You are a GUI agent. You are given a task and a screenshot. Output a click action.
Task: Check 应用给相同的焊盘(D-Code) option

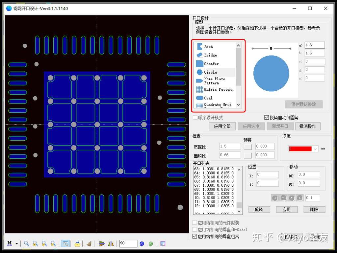195,229
